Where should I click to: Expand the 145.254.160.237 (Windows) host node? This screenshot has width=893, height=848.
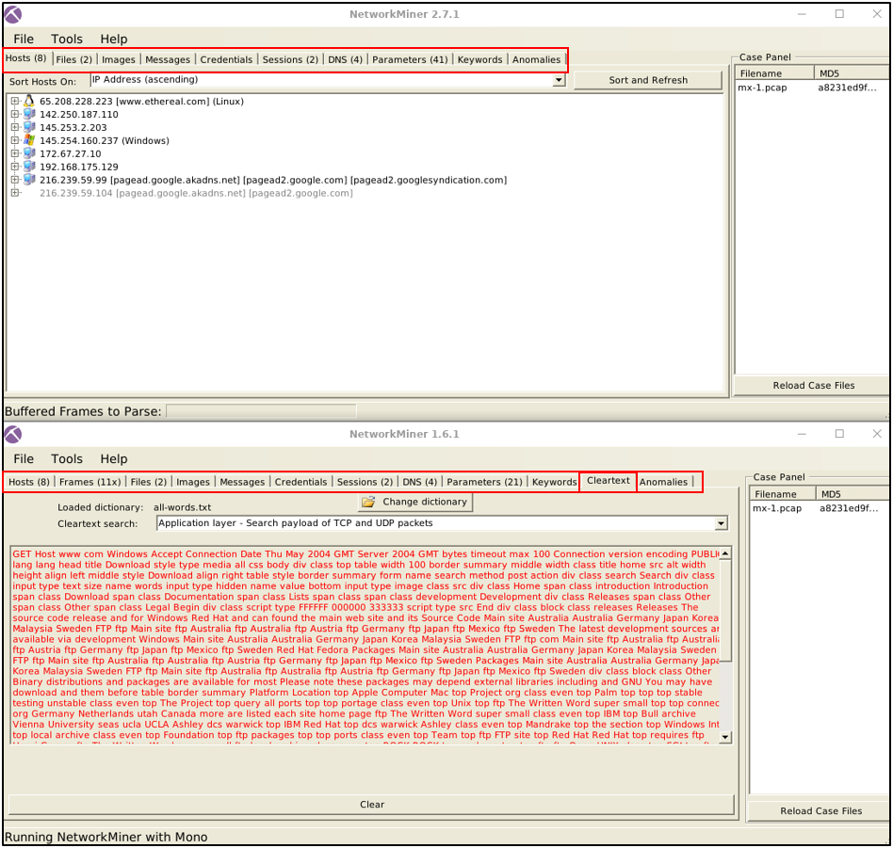point(15,140)
